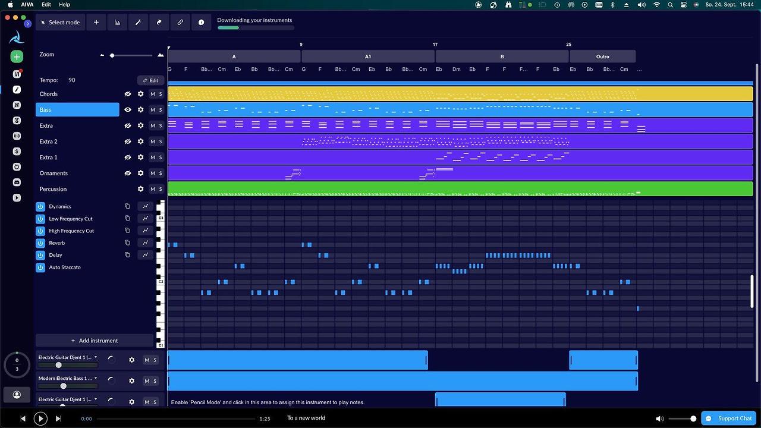Open automation curve for Reverb

[145, 243]
